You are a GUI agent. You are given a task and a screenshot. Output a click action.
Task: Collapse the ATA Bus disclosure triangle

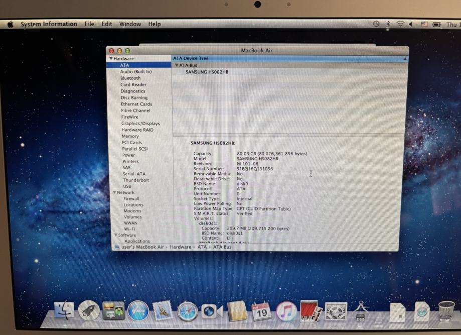click(177, 65)
